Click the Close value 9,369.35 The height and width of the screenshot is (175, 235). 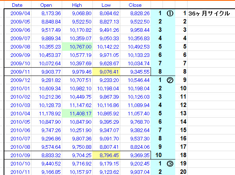click(140, 155)
